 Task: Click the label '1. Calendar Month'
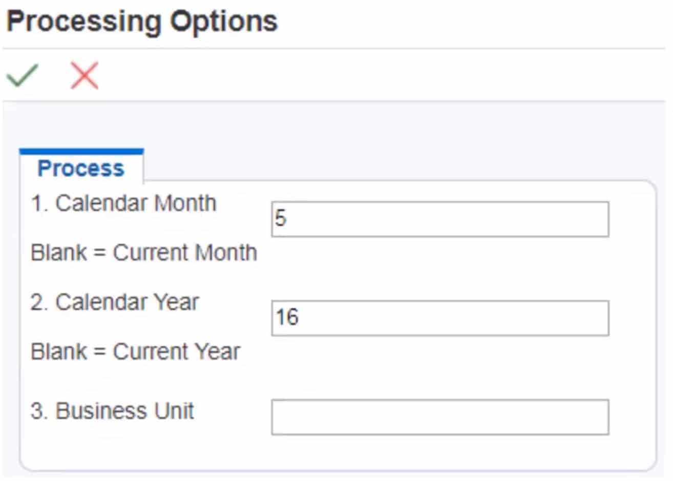pyautogui.click(x=124, y=203)
